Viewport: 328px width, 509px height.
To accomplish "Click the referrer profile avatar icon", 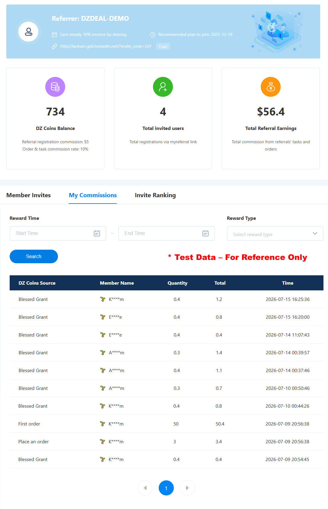I will (x=28, y=32).
